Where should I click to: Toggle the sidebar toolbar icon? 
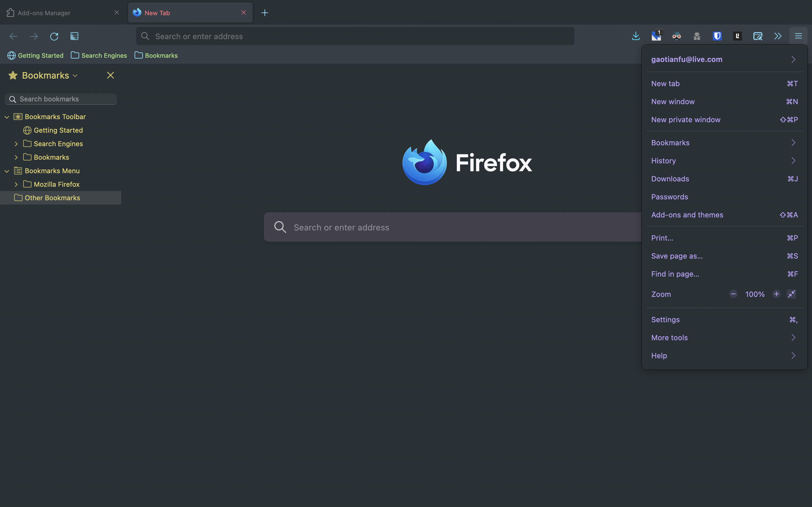click(74, 36)
